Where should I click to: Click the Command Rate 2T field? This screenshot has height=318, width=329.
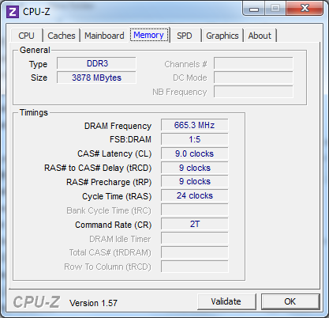click(195, 224)
